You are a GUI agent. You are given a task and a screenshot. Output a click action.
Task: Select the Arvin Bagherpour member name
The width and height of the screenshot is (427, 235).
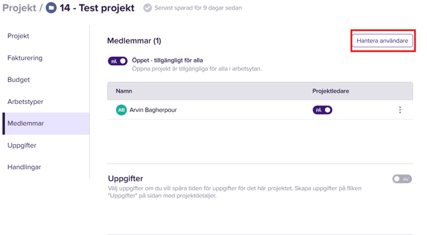click(x=153, y=110)
